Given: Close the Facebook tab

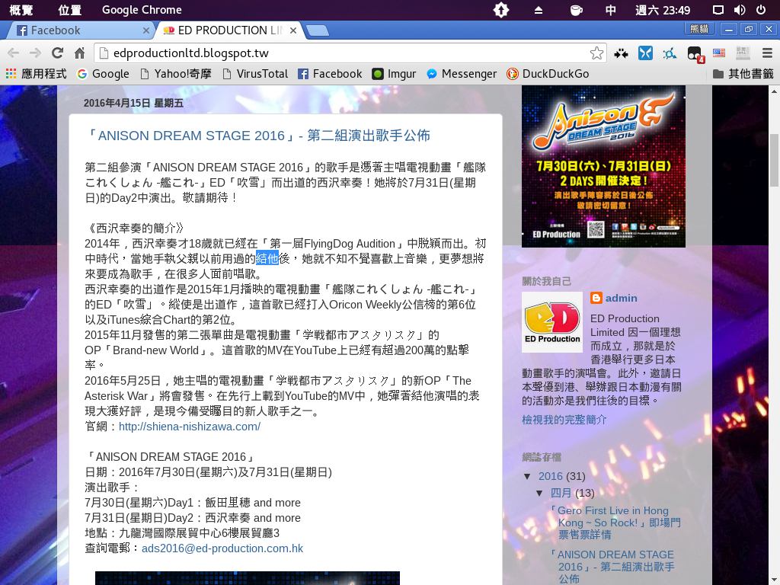Looking at the screenshot, I should [145, 30].
